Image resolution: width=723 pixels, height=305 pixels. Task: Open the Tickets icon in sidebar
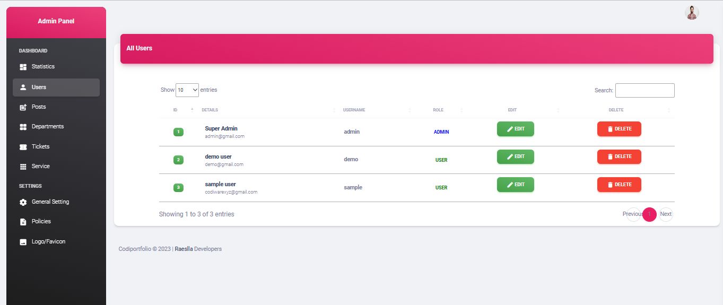tap(23, 147)
